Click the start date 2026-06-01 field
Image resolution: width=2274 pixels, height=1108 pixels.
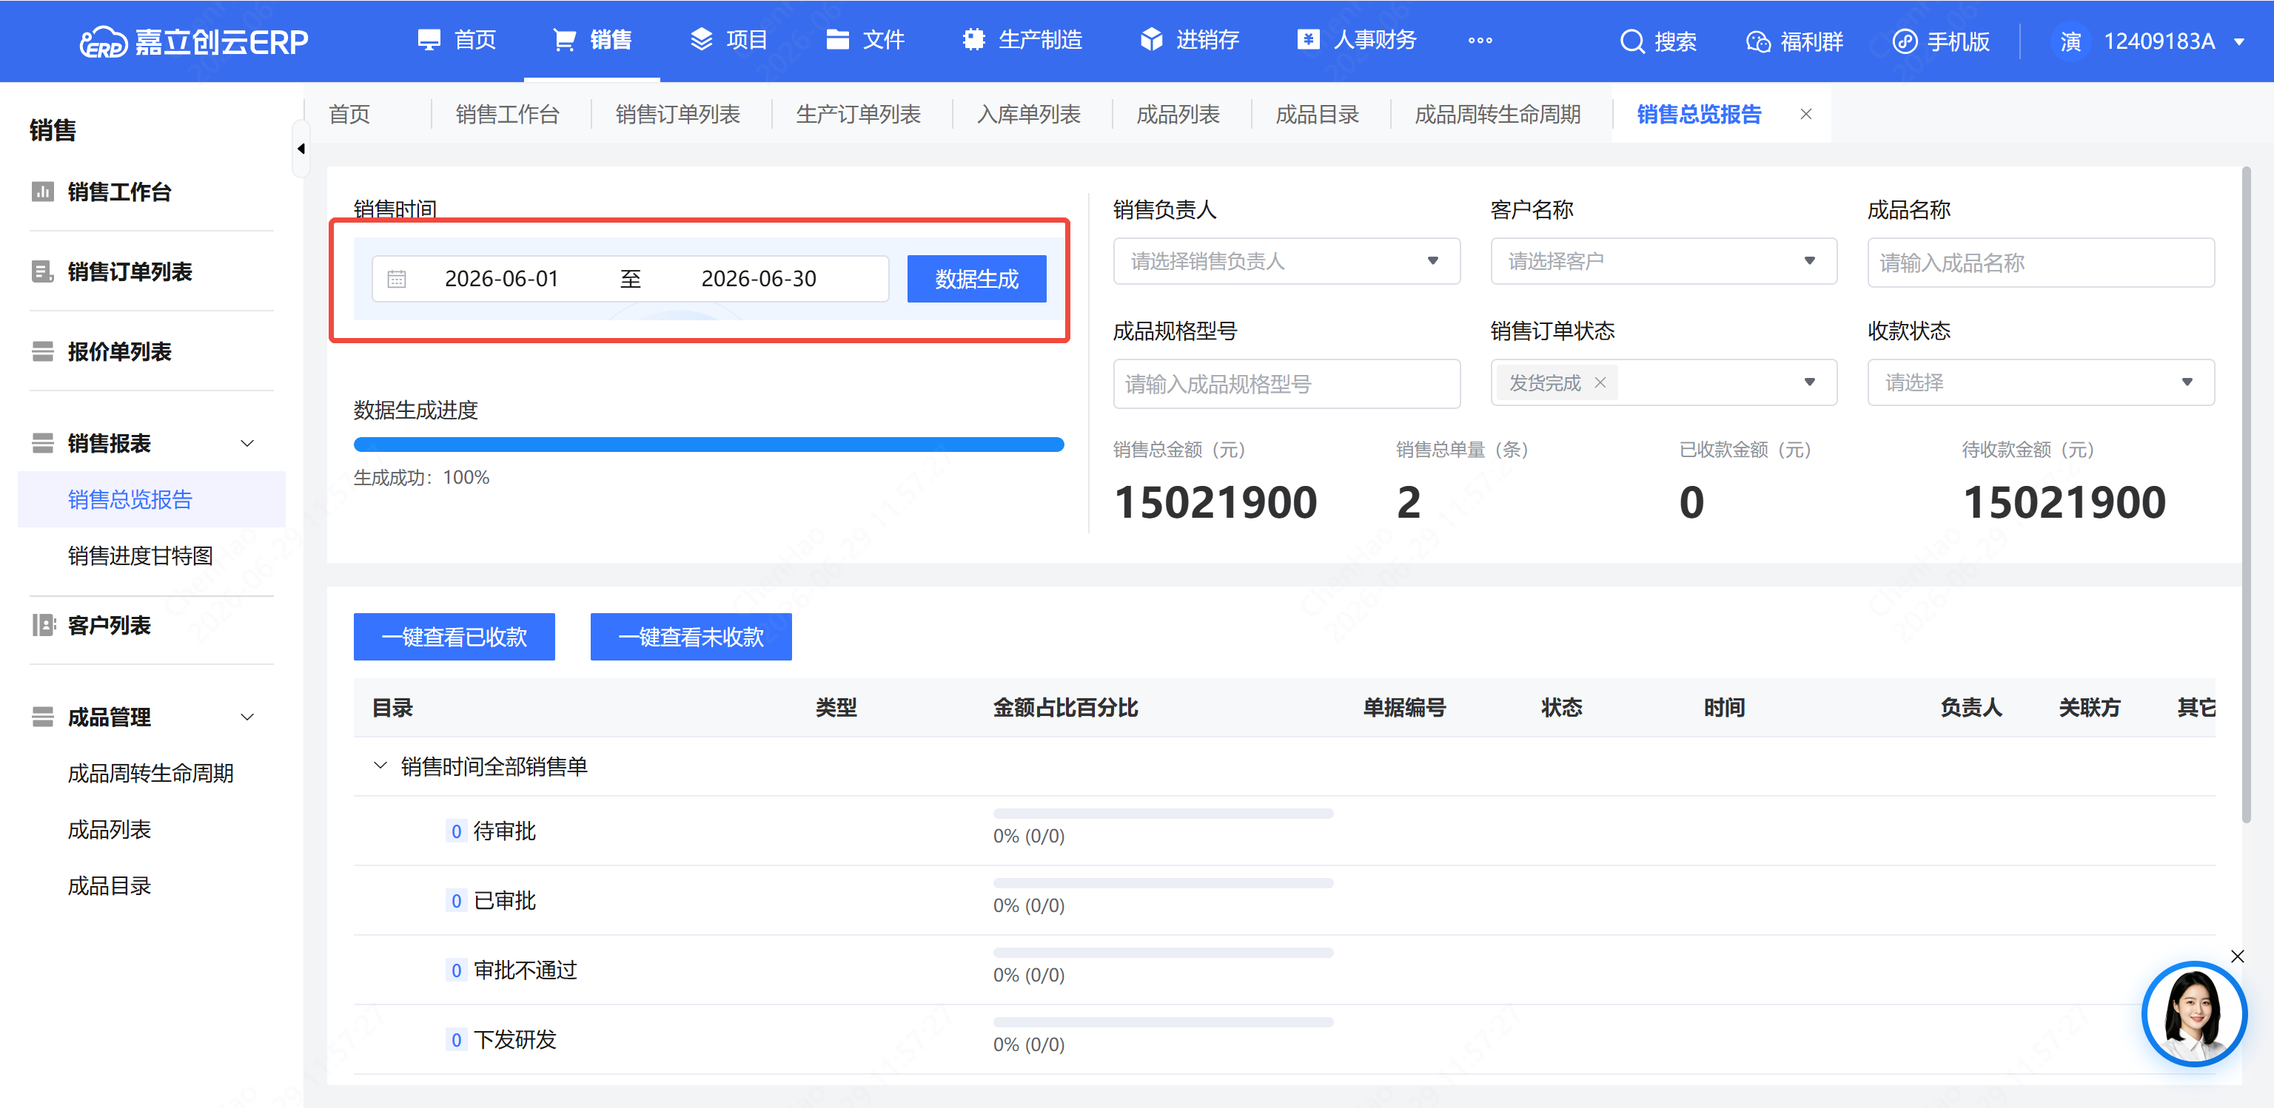(x=501, y=279)
